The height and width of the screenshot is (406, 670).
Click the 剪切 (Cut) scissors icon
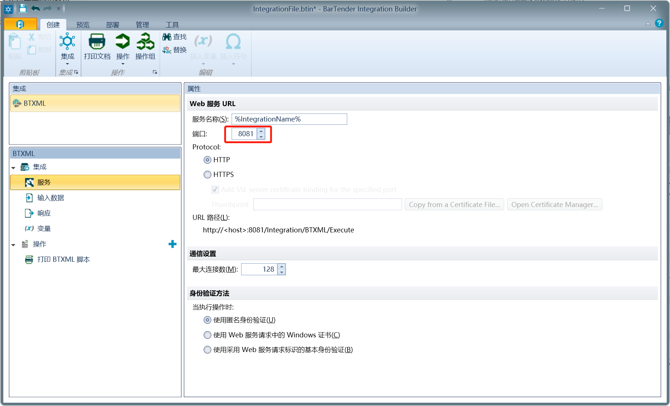32,37
